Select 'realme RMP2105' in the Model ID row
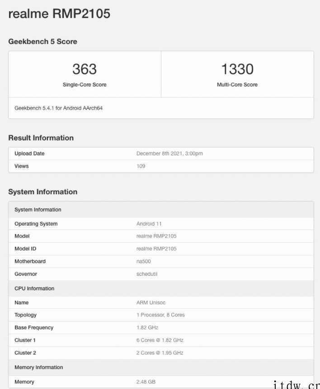The image size is (320, 389). coord(156,249)
